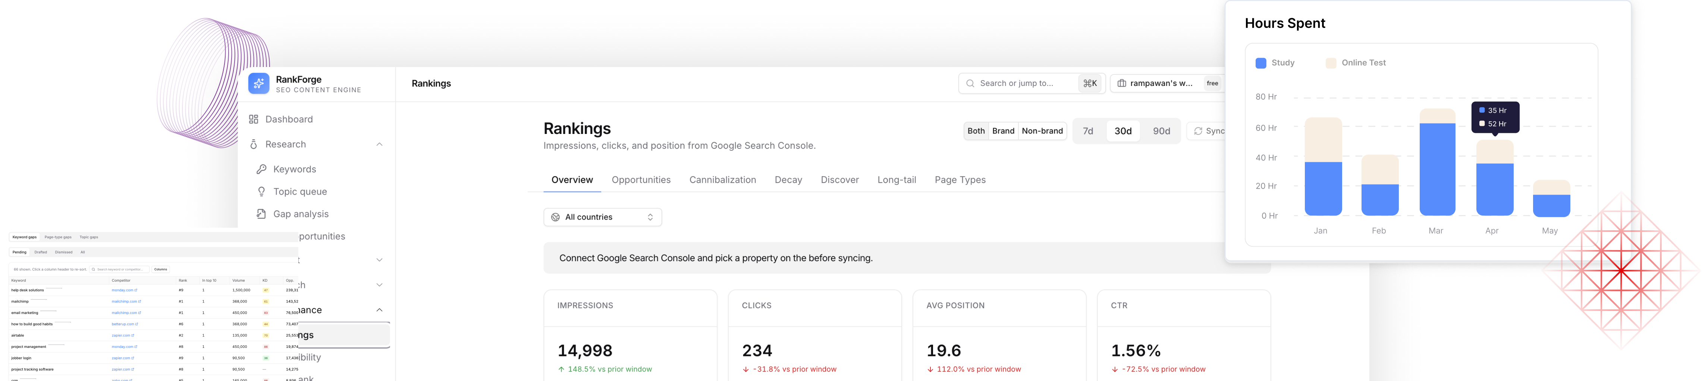Click the beige Online Test legend swatch
Viewport: 1702px width, 381px height.
1331,63
